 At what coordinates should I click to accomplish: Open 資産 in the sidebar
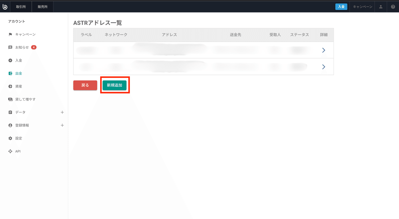point(19,86)
